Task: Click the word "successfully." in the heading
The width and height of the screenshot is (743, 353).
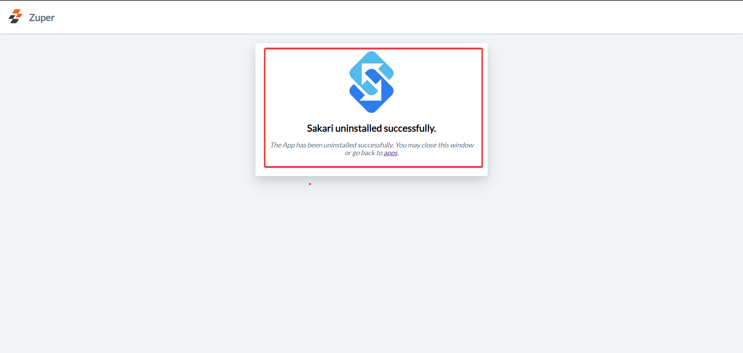Action: [x=410, y=129]
